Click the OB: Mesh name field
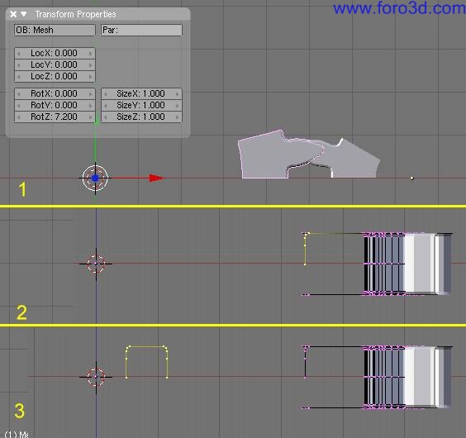 pos(55,30)
